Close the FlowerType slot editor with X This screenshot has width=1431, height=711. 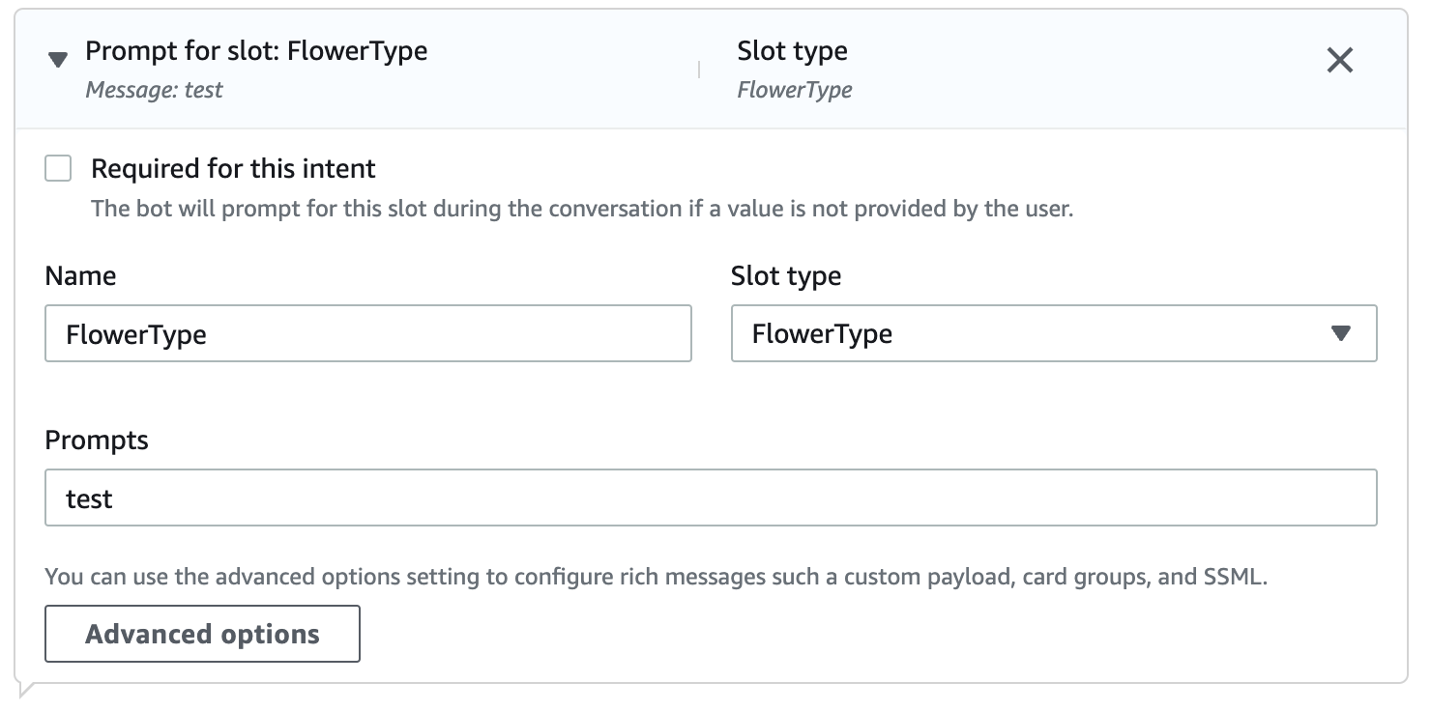point(1339,61)
